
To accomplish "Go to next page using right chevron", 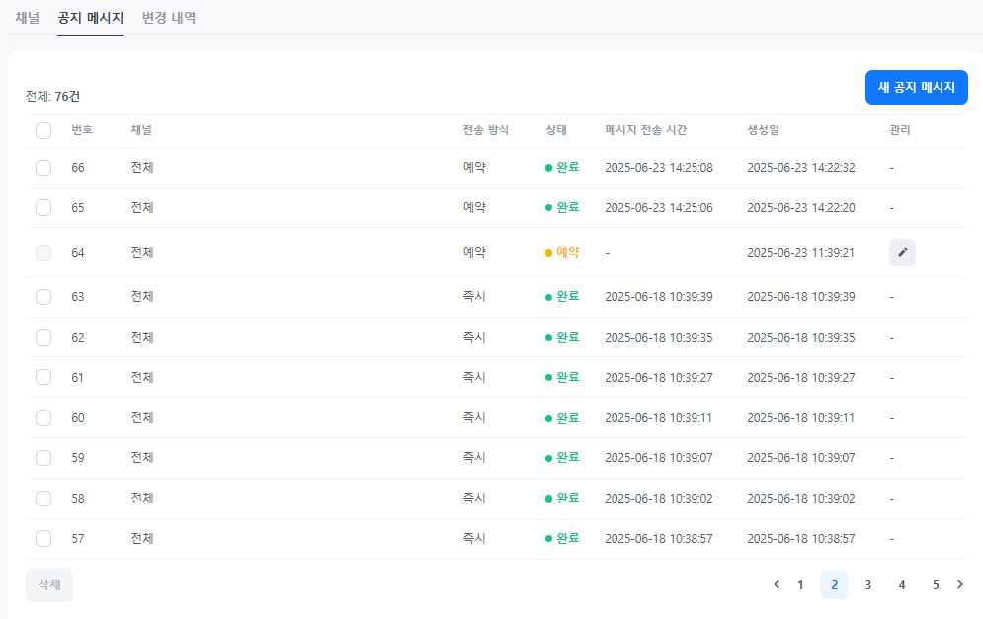I will point(959,584).
